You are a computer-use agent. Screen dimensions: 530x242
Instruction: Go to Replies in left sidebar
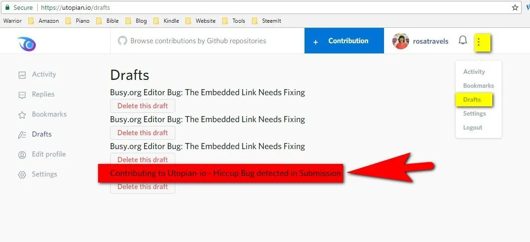point(43,94)
